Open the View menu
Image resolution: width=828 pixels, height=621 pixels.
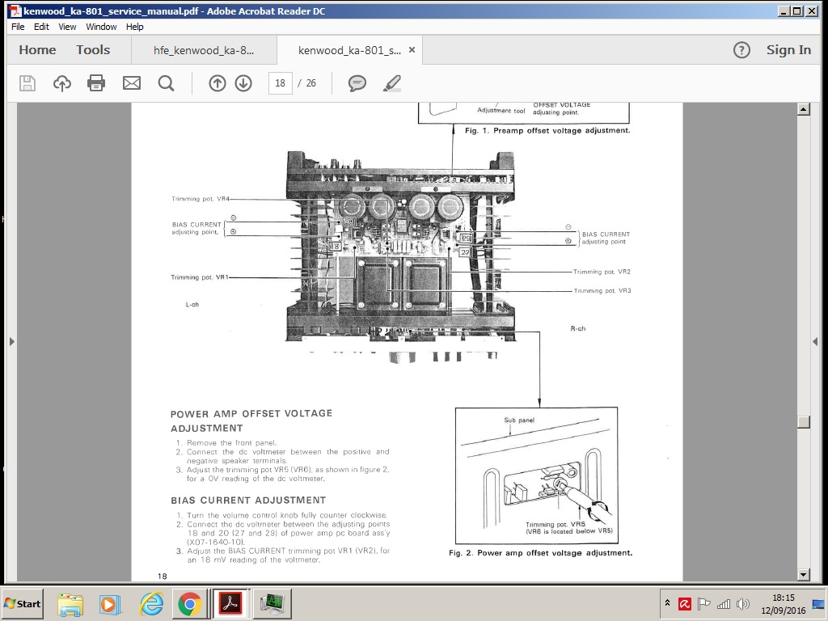click(x=67, y=27)
